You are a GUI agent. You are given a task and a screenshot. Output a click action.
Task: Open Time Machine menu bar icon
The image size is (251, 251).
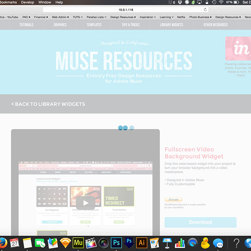[214, 2]
